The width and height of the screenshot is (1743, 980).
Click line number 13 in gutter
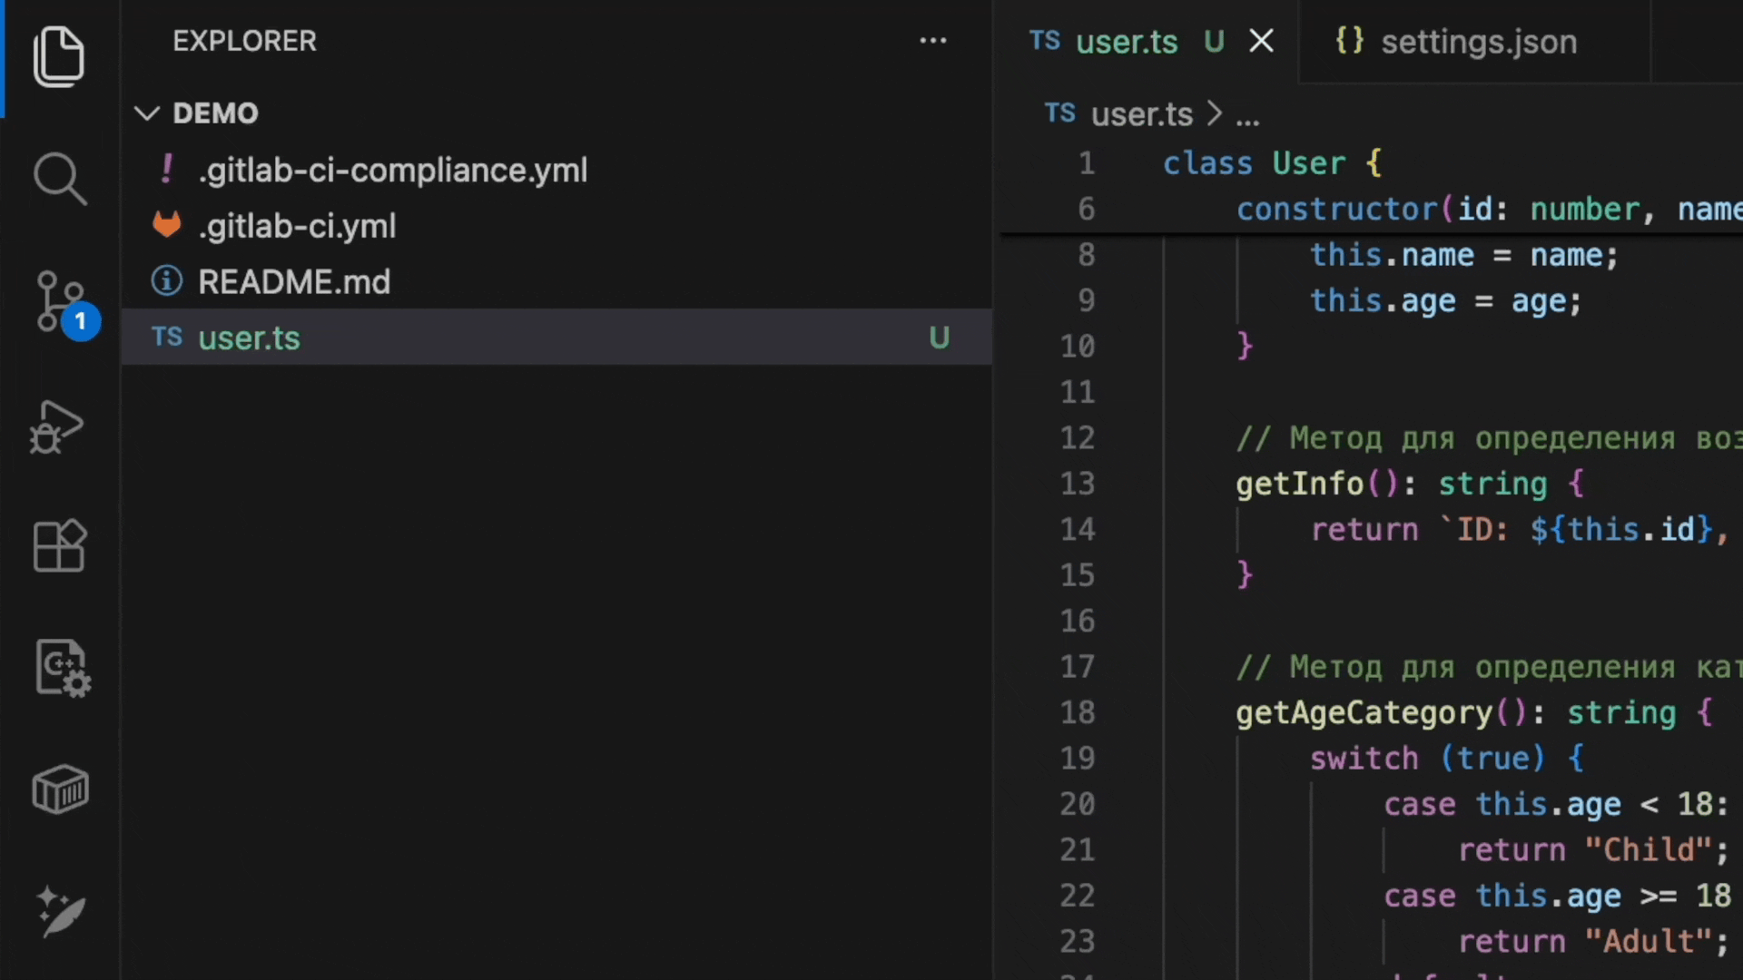[x=1078, y=484]
